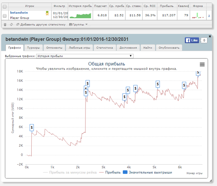Viewport: 217px width, 186px height.
Task: Switch to the Турниры tab
Action: click(x=33, y=48)
